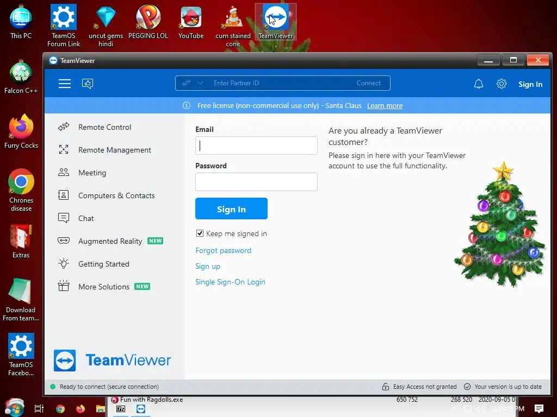This screenshot has height=417, width=557.
Task: Click the Download From team desktop icon
Action: 21,300
